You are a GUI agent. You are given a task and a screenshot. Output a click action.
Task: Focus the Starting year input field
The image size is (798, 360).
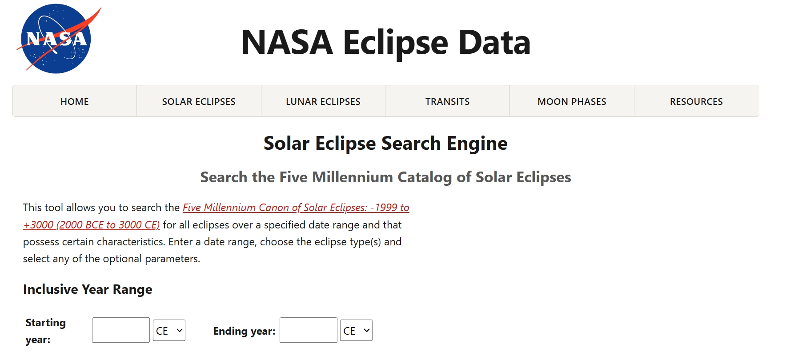121,330
